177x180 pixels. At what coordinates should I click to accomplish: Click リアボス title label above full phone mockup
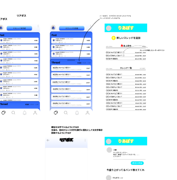pyautogui.click(x=22, y=16)
